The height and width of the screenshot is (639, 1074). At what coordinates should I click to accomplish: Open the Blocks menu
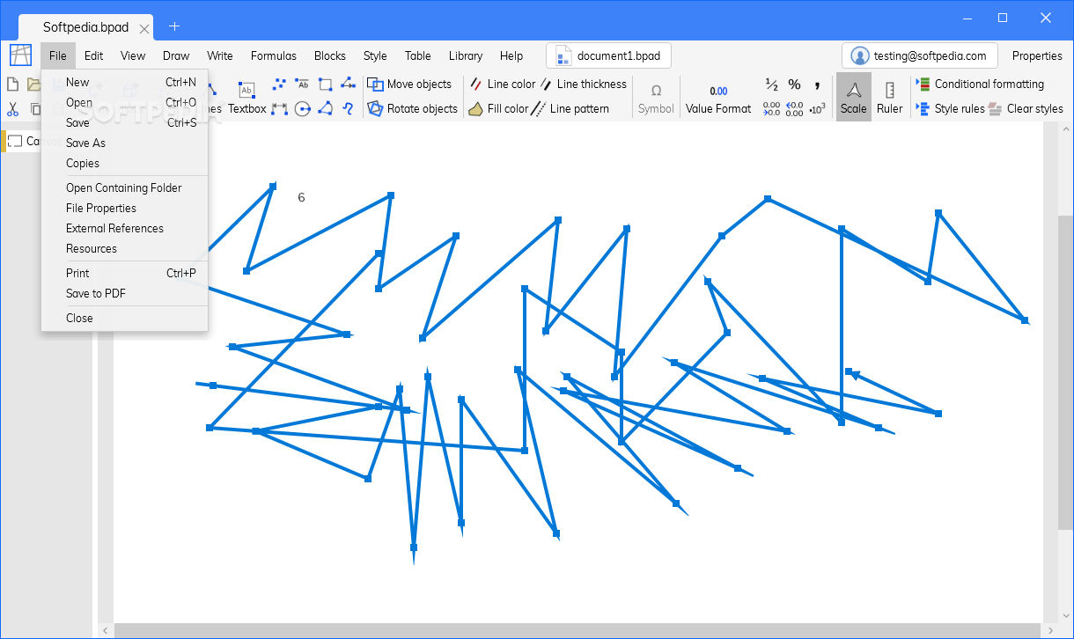pyautogui.click(x=330, y=55)
